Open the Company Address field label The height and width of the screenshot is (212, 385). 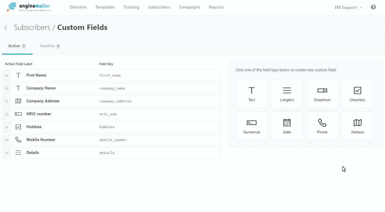pos(43,101)
